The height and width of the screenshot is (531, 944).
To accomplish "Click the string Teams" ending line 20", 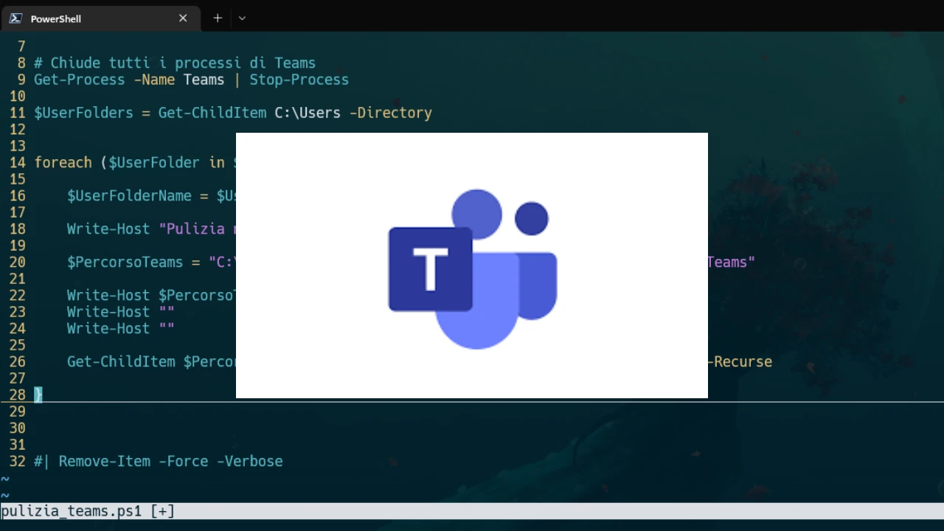I will 731,262.
